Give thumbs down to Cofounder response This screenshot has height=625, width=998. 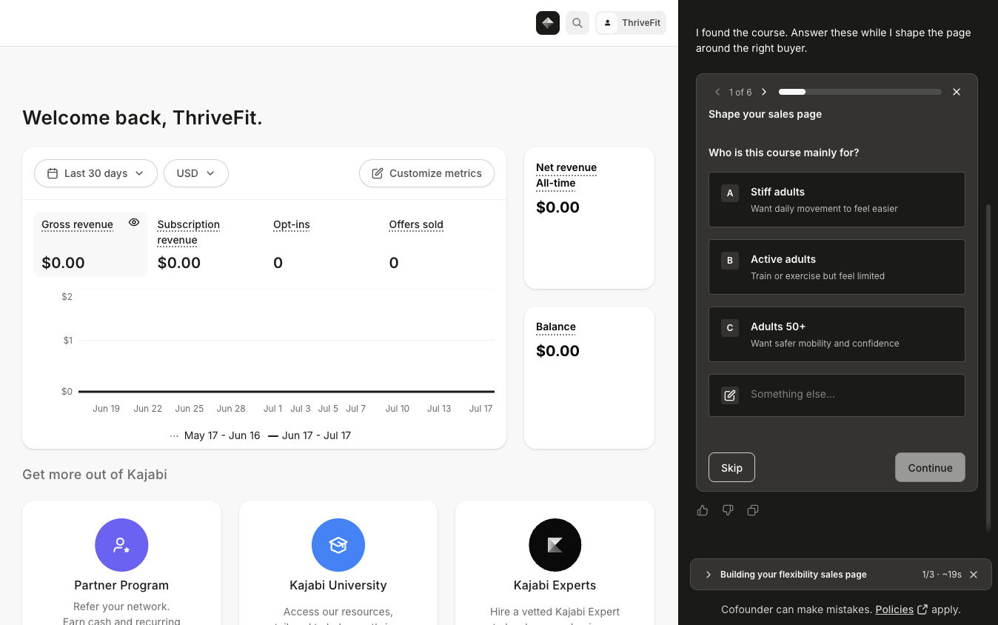[x=728, y=510]
